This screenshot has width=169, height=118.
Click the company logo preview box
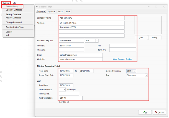(x=148, y=25)
